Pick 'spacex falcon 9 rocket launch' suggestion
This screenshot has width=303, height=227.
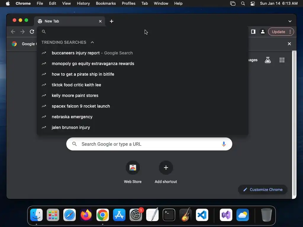point(143,106)
